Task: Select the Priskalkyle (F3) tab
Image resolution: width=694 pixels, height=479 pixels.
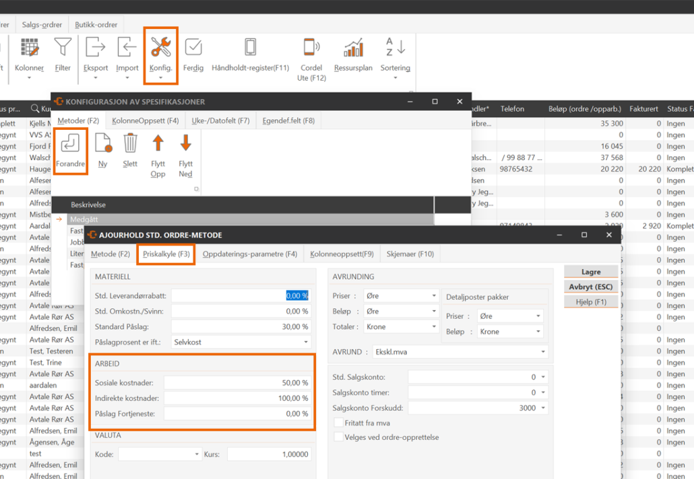Action: (166, 254)
